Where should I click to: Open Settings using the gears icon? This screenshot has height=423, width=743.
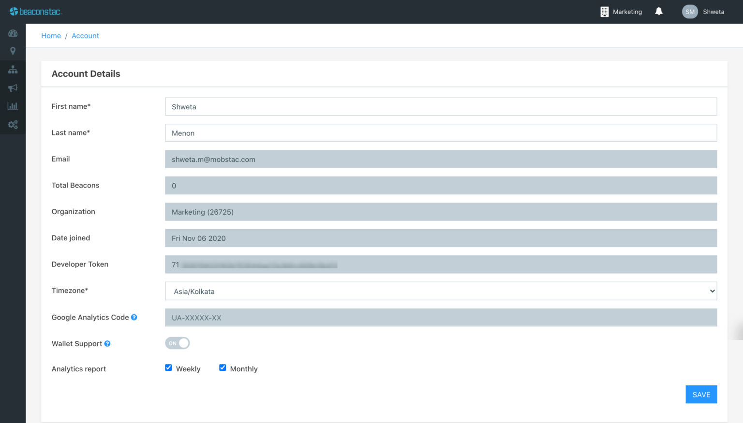[x=13, y=124]
